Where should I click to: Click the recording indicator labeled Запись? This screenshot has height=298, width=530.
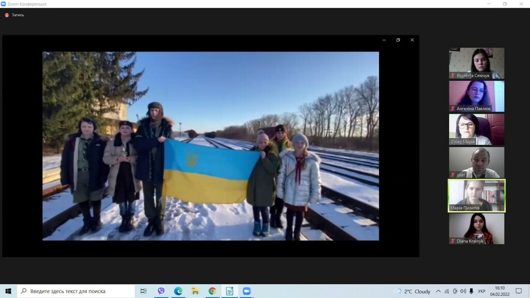click(14, 15)
